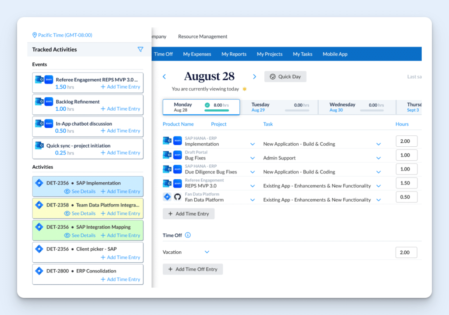This screenshot has height=315, width=449.
Task: Click Add Time Off Entry button
Action: click(x=193, y=269)
